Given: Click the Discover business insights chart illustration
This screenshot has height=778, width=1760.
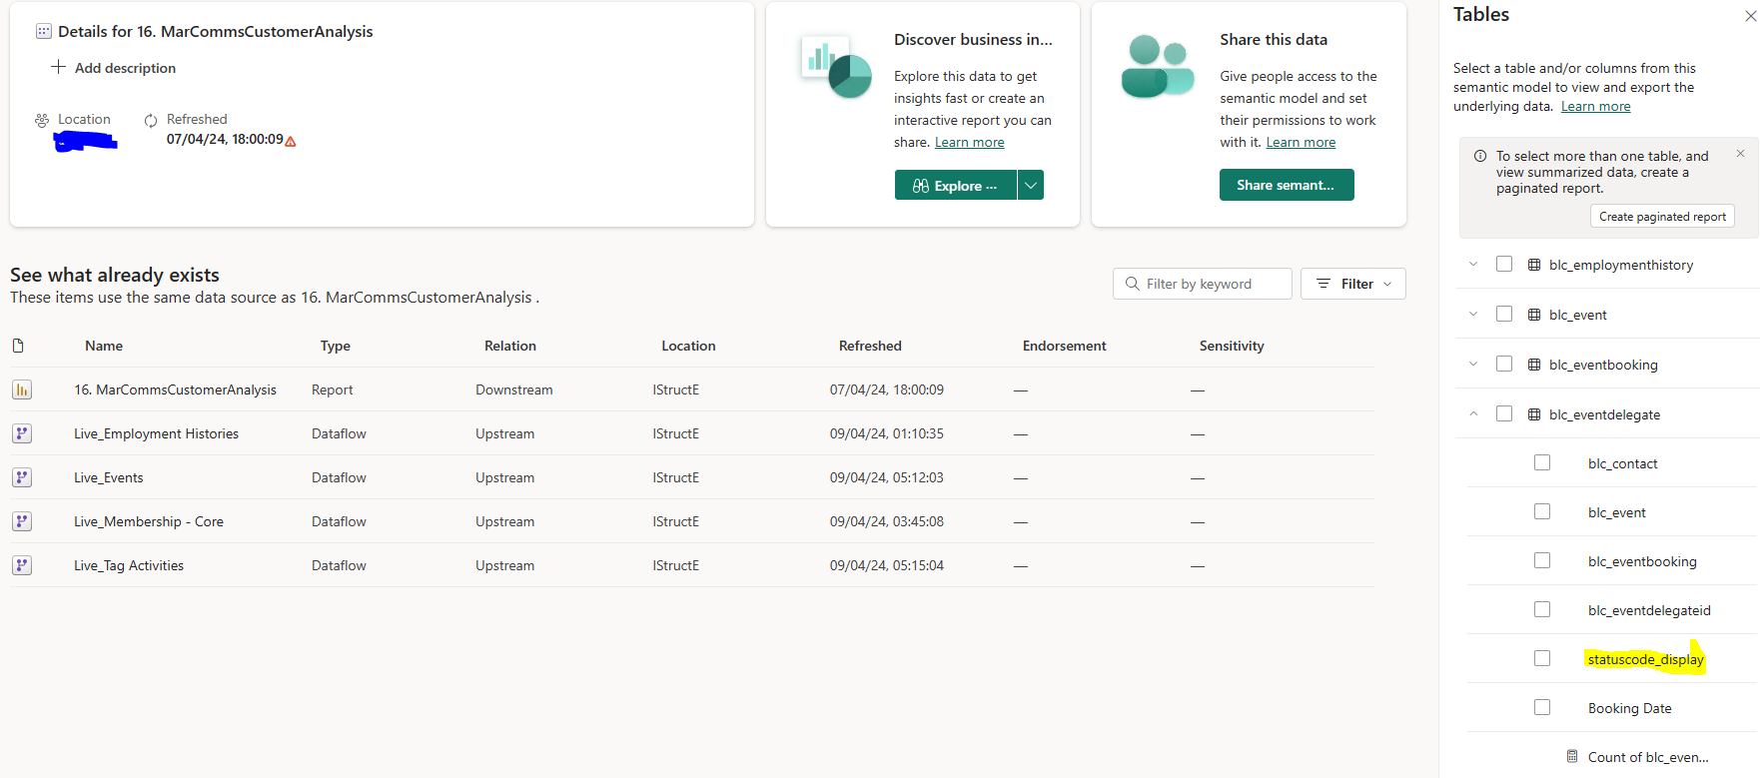Looking at the screenshot, I should (x=836, y=67).
